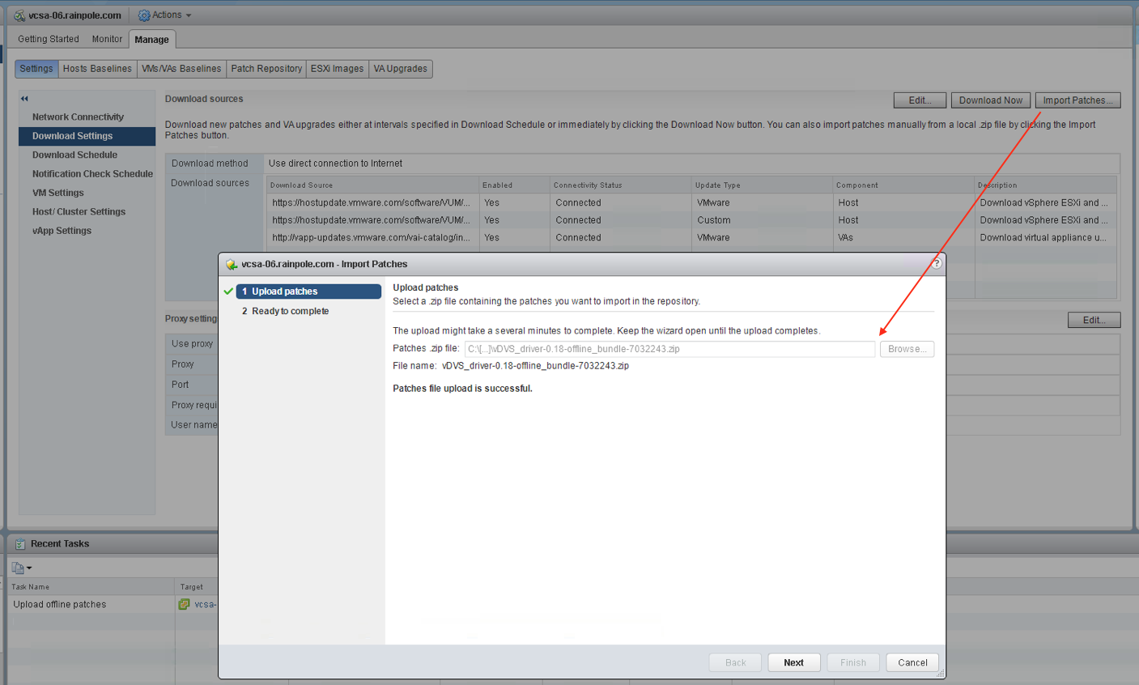Click the Actions gear icon
Image resolution: width=1139 pixels, height=685 pixels.
coord(144,15)
